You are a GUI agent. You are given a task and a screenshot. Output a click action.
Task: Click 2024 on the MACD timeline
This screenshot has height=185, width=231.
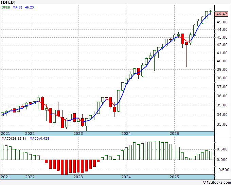[x=126, y=177]
